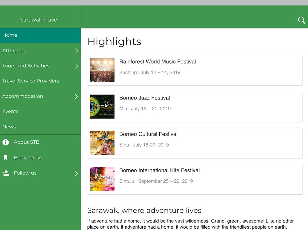Open the Borneo Jazz Festival thumbnail

tap(102, 106)
